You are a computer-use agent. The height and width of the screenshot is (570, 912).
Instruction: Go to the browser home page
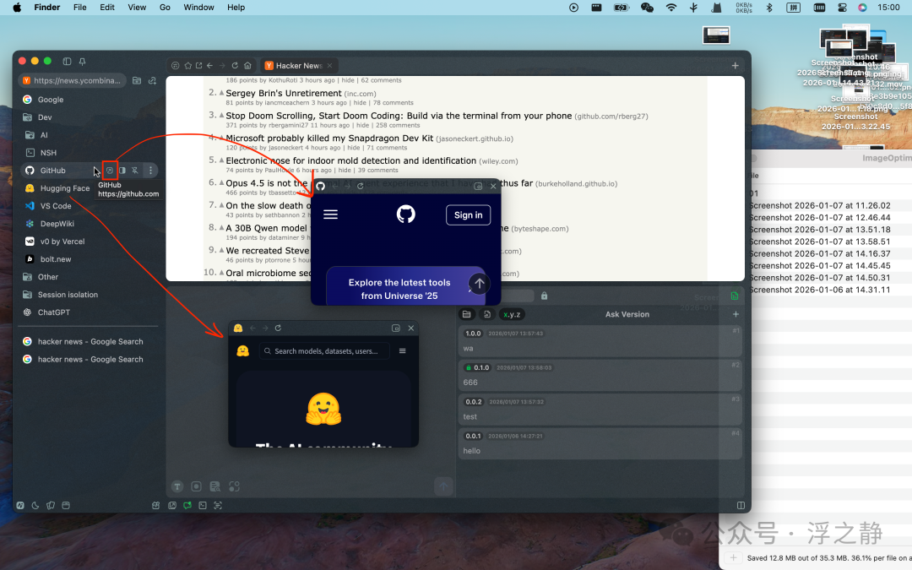point(247,66)
